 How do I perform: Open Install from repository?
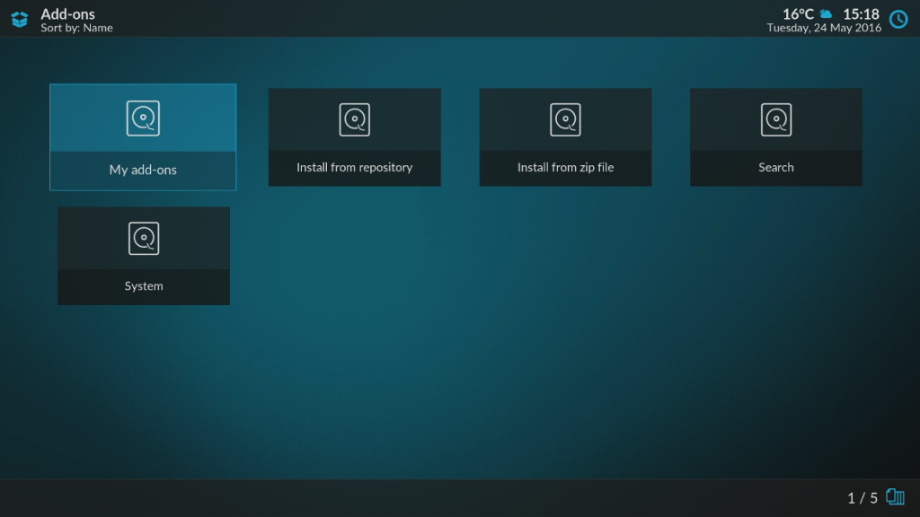354,137
